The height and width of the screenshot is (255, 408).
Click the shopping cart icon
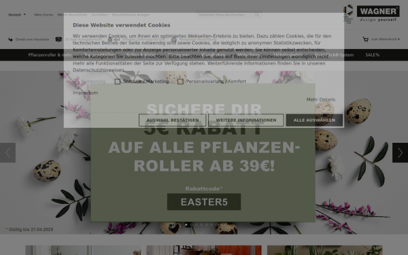366,39
